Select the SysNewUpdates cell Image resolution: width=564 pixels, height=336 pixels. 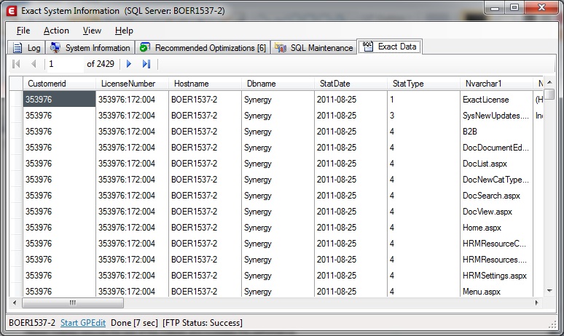497,115
